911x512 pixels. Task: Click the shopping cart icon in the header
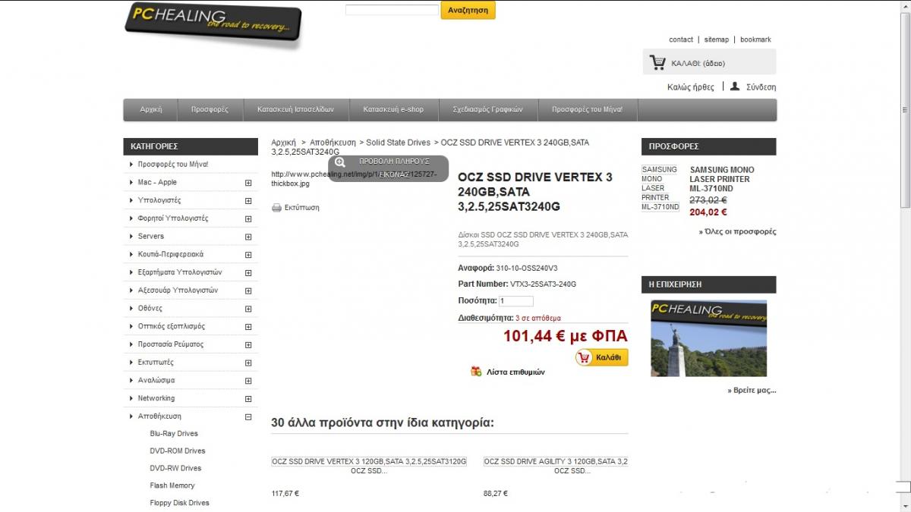coord(657,63)
